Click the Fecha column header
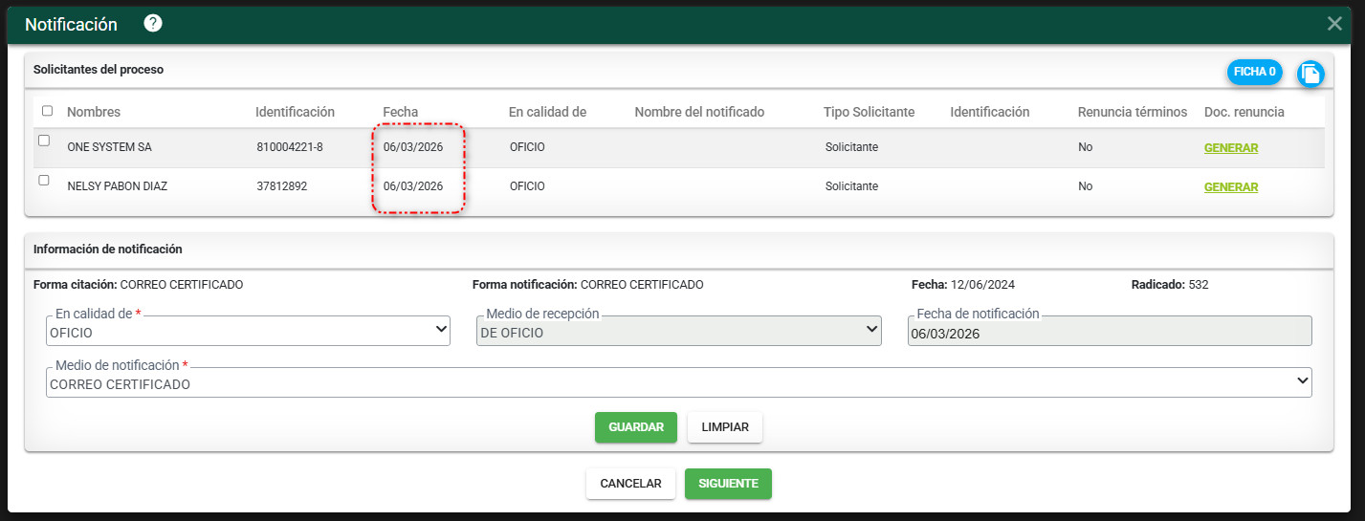 (400, 112)
